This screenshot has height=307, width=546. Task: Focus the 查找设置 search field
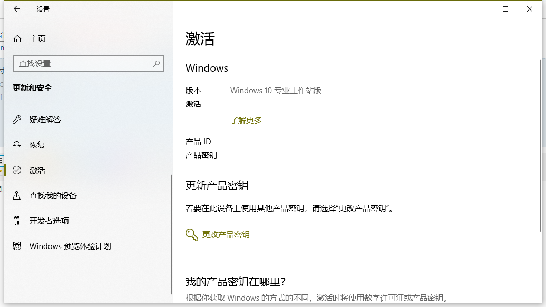89,64
